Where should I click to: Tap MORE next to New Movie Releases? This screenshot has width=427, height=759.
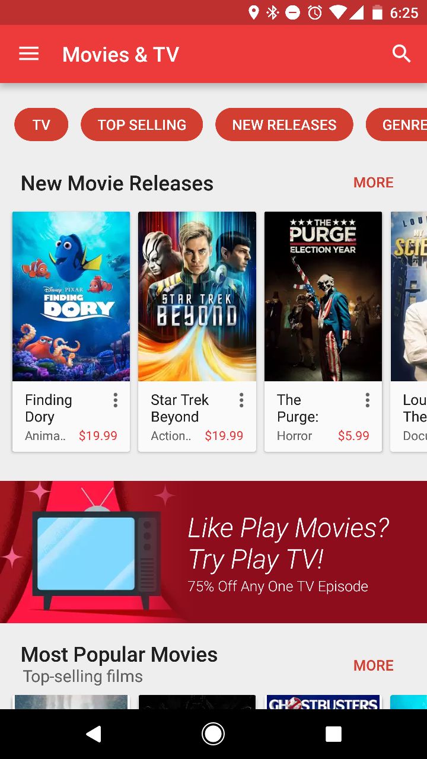(x=374, y=183)
